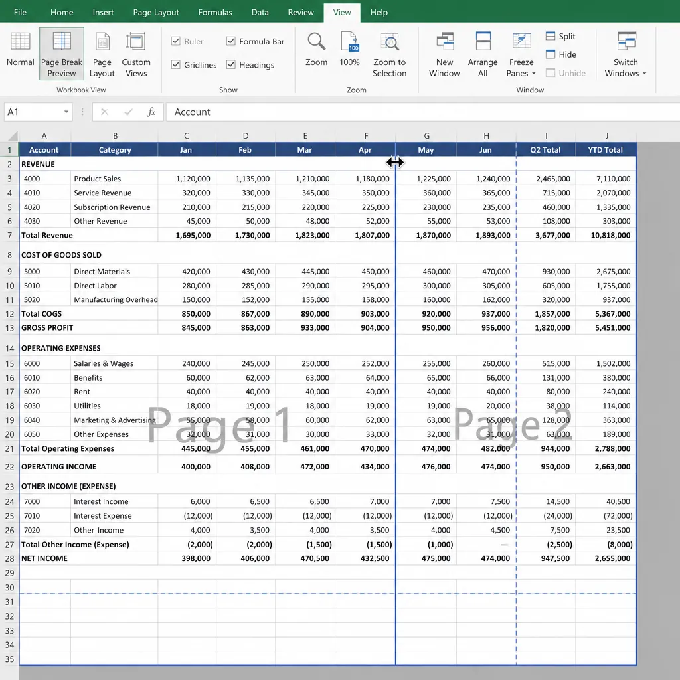The height and width of the screenshot is (680, 680).
Task: Confirm entry with checkmark icon
Action: [x=128, y=112]
